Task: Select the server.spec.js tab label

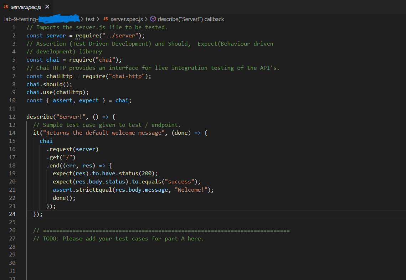Action: pos(27,6)
